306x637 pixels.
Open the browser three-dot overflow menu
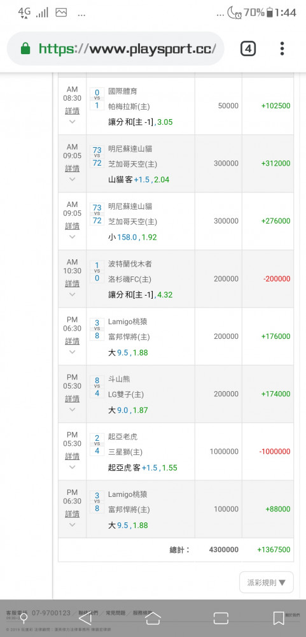pos(282,49)
